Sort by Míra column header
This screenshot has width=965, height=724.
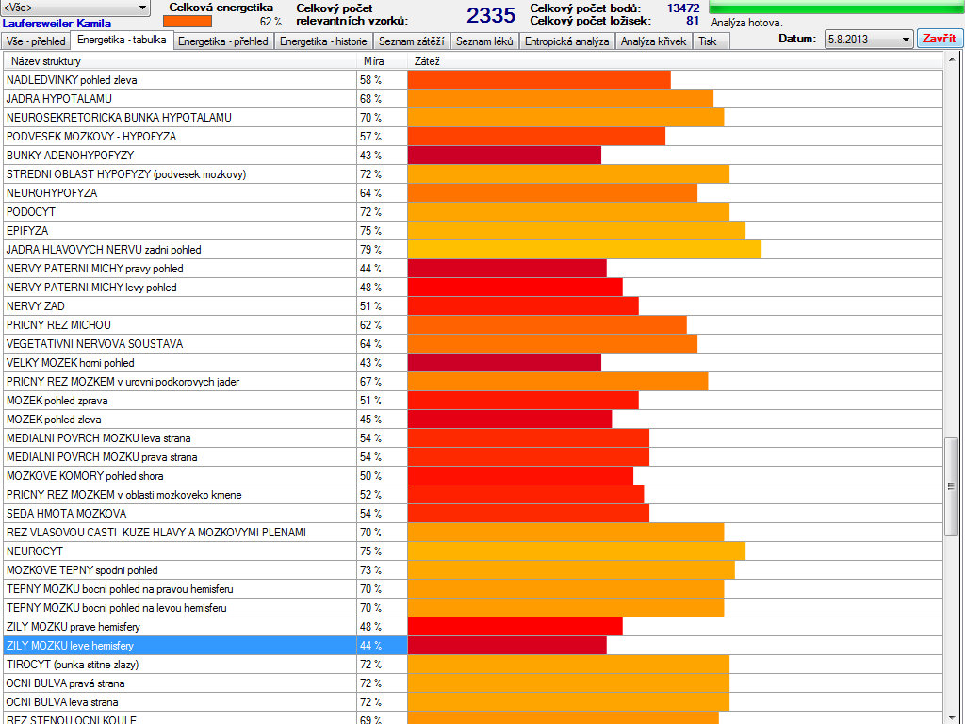pos(382,61)
